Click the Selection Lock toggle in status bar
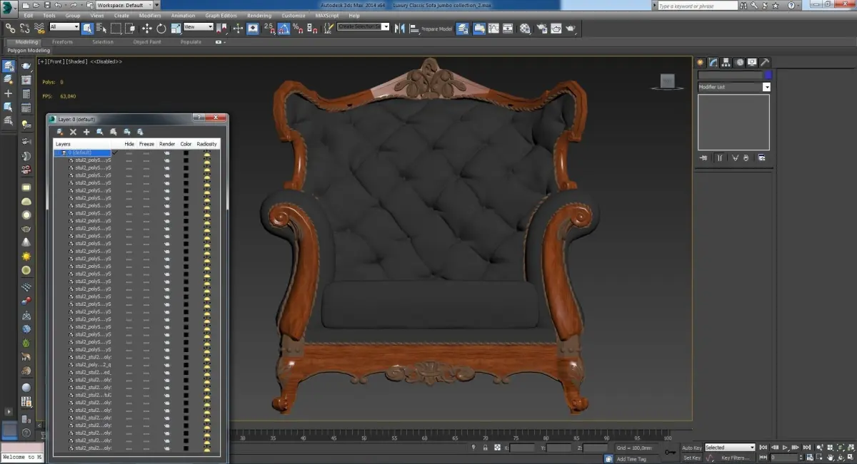The height and width of the screenshot is (464, 857). pos(486,448)
